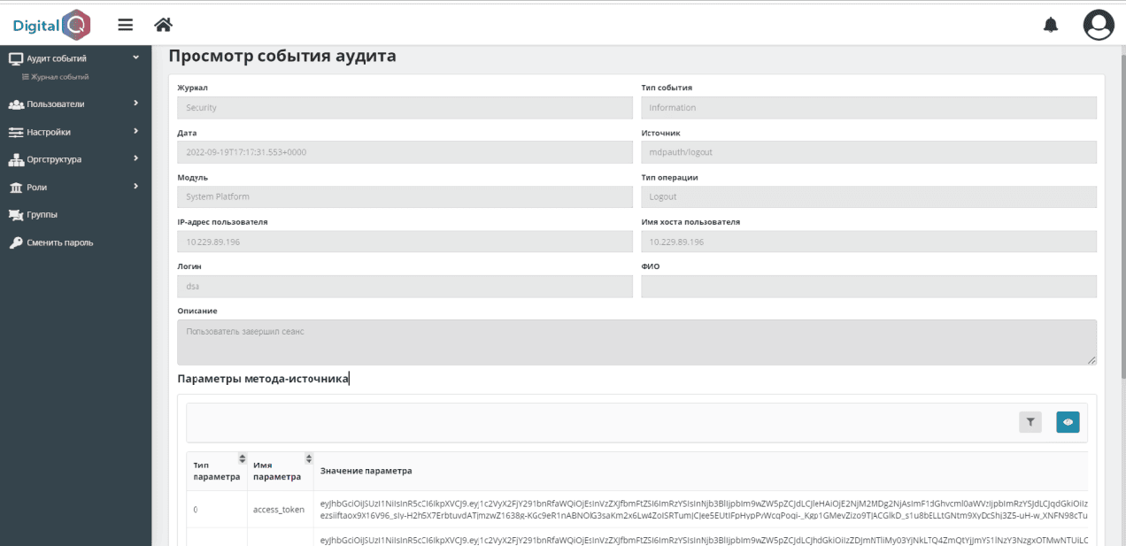Screen dimensions: 1126x546
Task: Click the Журнал field with Security
Action: [405, 107]
